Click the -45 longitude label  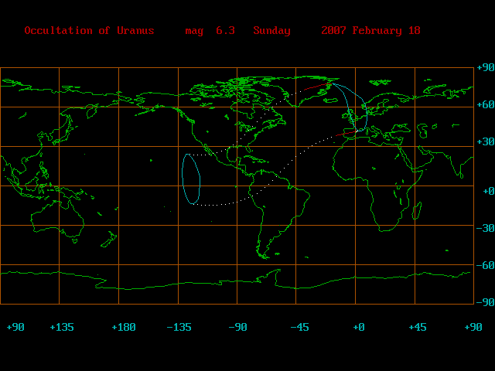coord(300,328)
